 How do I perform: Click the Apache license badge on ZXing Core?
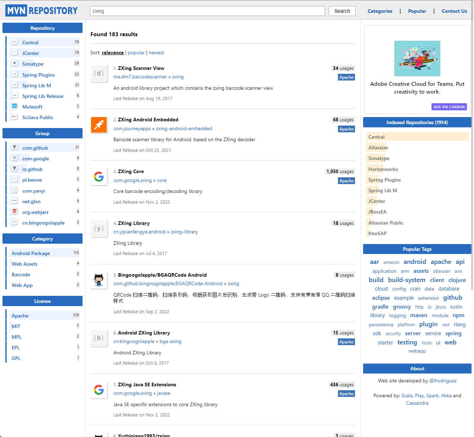(346, 181)
